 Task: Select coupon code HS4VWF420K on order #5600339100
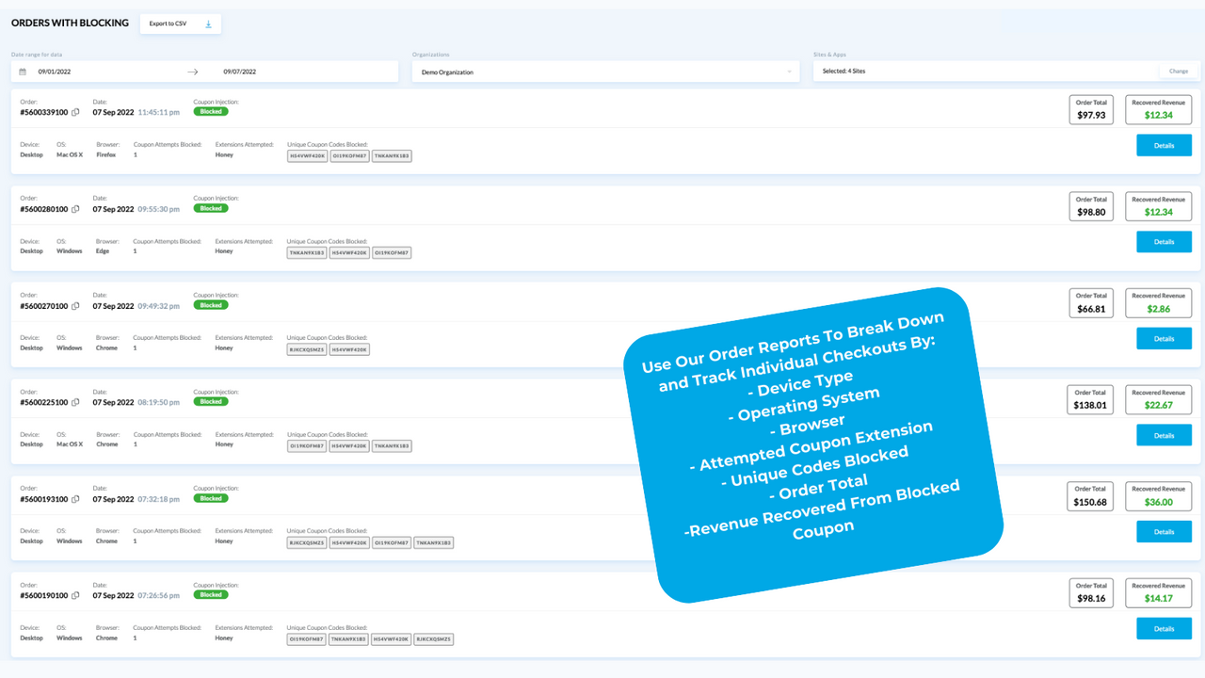pyautogui.click(x=307, y=155)
